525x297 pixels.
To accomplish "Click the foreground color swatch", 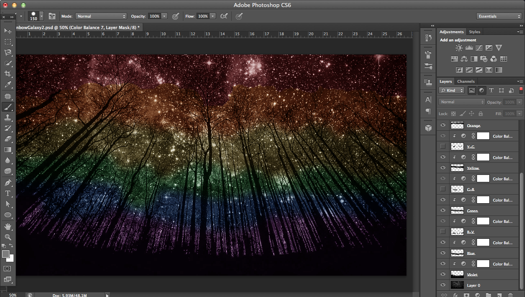I will (x=6, y=254).
